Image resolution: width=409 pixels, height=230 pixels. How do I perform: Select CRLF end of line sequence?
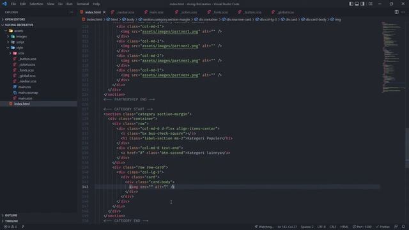click(333, 227)
